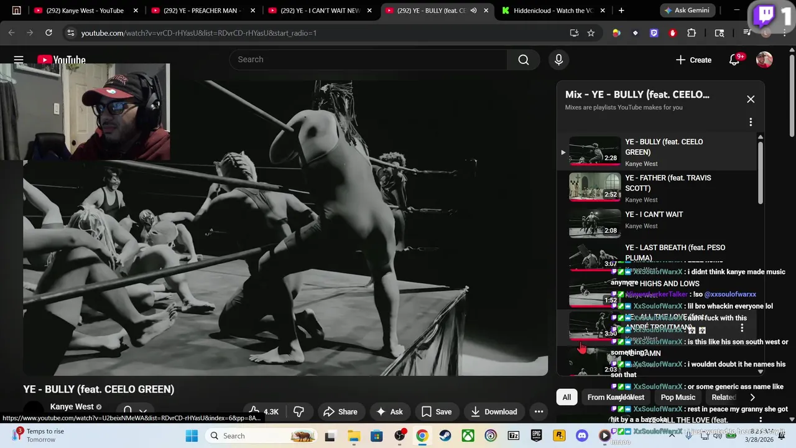Select the All filter chip
The image size is (796, 448).
567,397
